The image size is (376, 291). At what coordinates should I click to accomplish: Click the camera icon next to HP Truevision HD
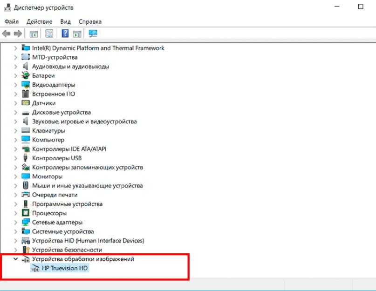coord(35,268)
